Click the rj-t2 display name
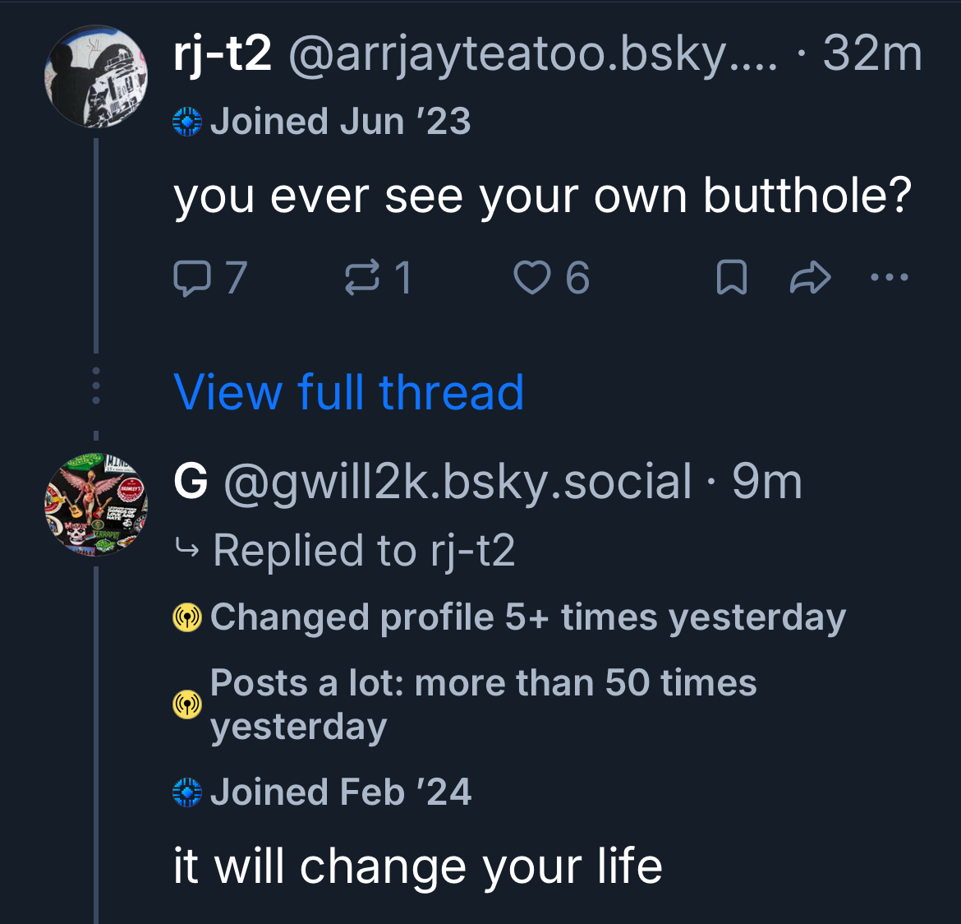The image size is (961, 924). coord(223,54)
